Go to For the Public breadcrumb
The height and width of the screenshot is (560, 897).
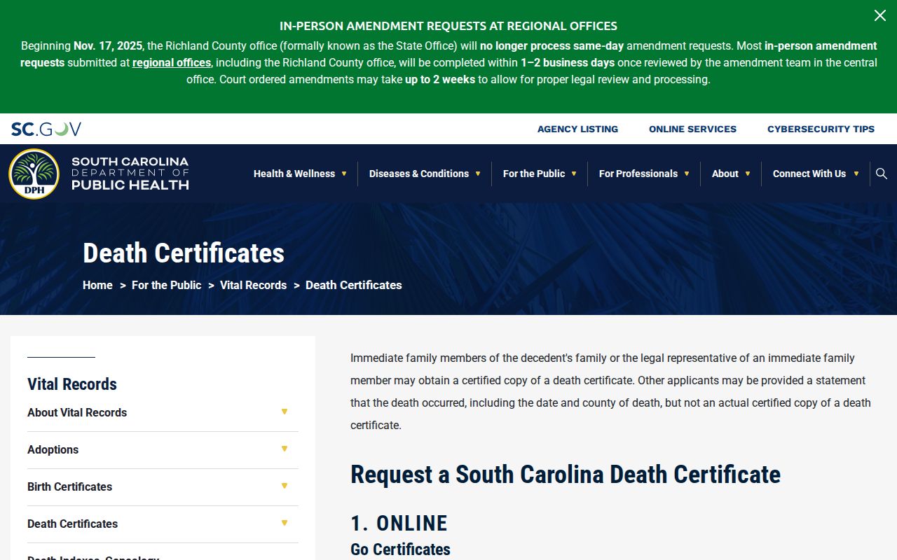coord(166,285)
